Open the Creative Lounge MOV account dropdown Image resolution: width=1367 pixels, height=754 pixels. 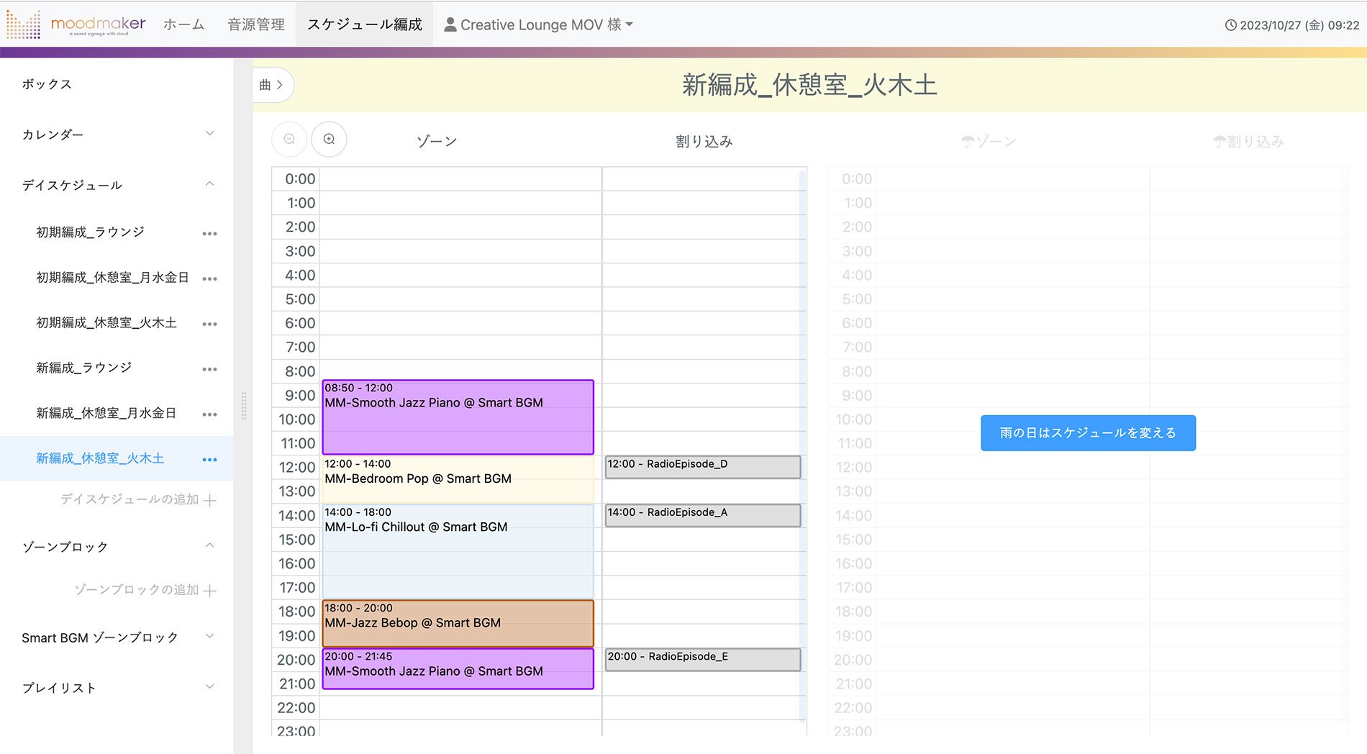[538, 24]
